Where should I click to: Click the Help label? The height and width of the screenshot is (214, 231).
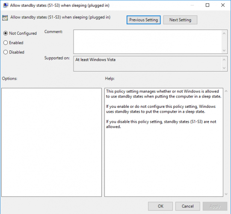coord(110,79)
